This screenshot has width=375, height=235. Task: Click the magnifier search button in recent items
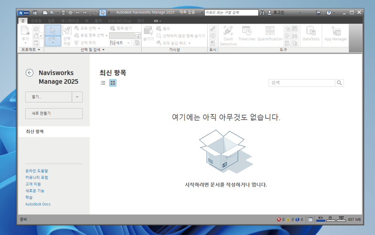339,83
